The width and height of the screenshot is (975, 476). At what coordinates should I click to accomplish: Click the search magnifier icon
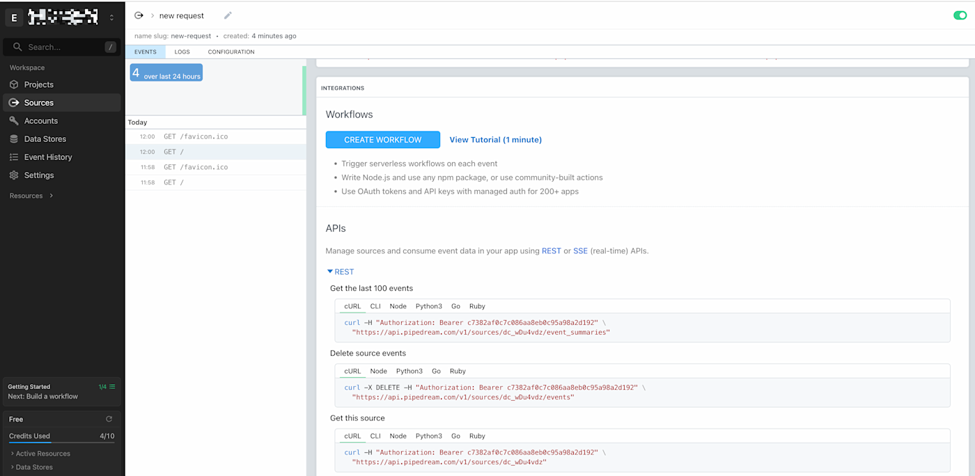click(x=18, y=47)
